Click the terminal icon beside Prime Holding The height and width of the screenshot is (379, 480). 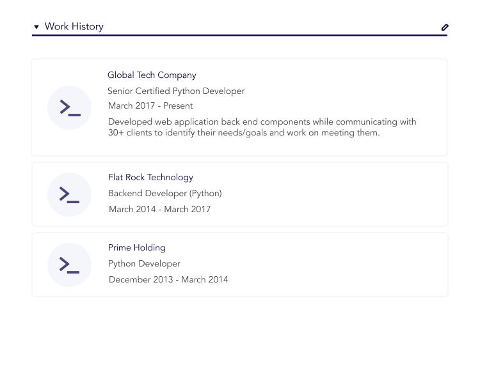pyautogui.click(x=69, y=265)
